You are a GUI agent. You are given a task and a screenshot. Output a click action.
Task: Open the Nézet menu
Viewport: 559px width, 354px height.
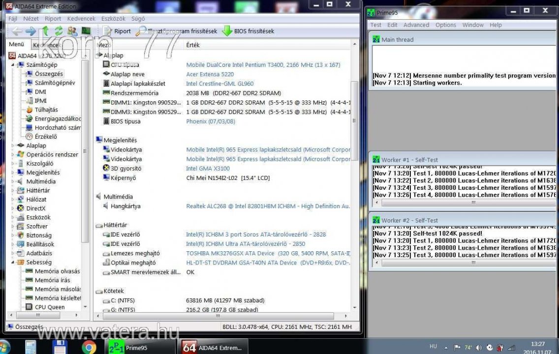pyautogui.click(x=31, y=19)
